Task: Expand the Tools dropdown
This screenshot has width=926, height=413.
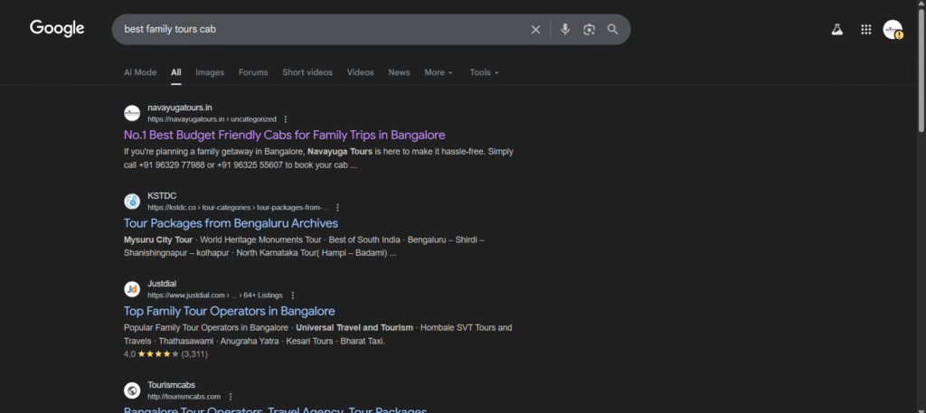Action: (485, 72)
